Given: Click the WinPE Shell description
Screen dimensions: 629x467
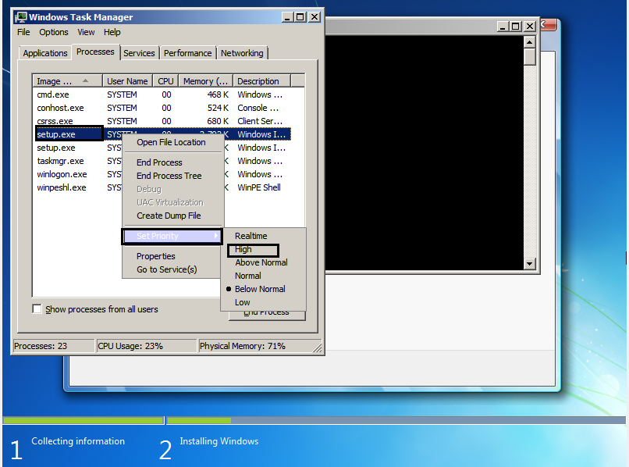Looking at the screenshot, I should click(259, 187).
